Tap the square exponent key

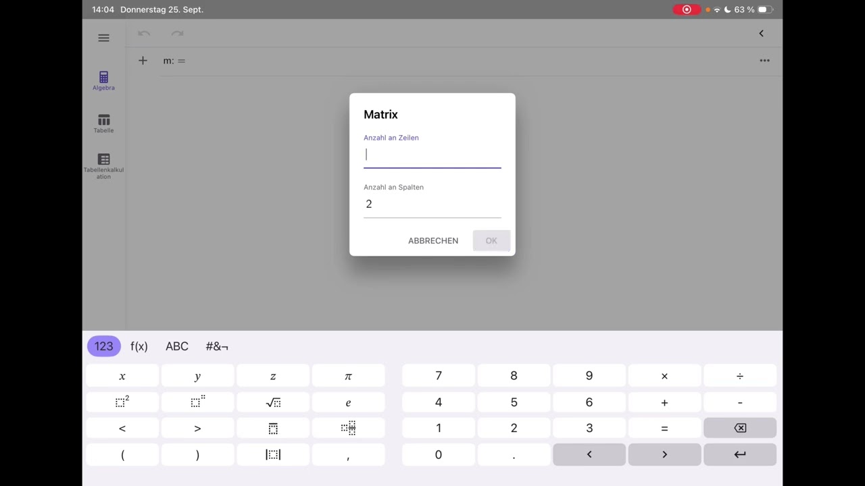click(122, 402)
